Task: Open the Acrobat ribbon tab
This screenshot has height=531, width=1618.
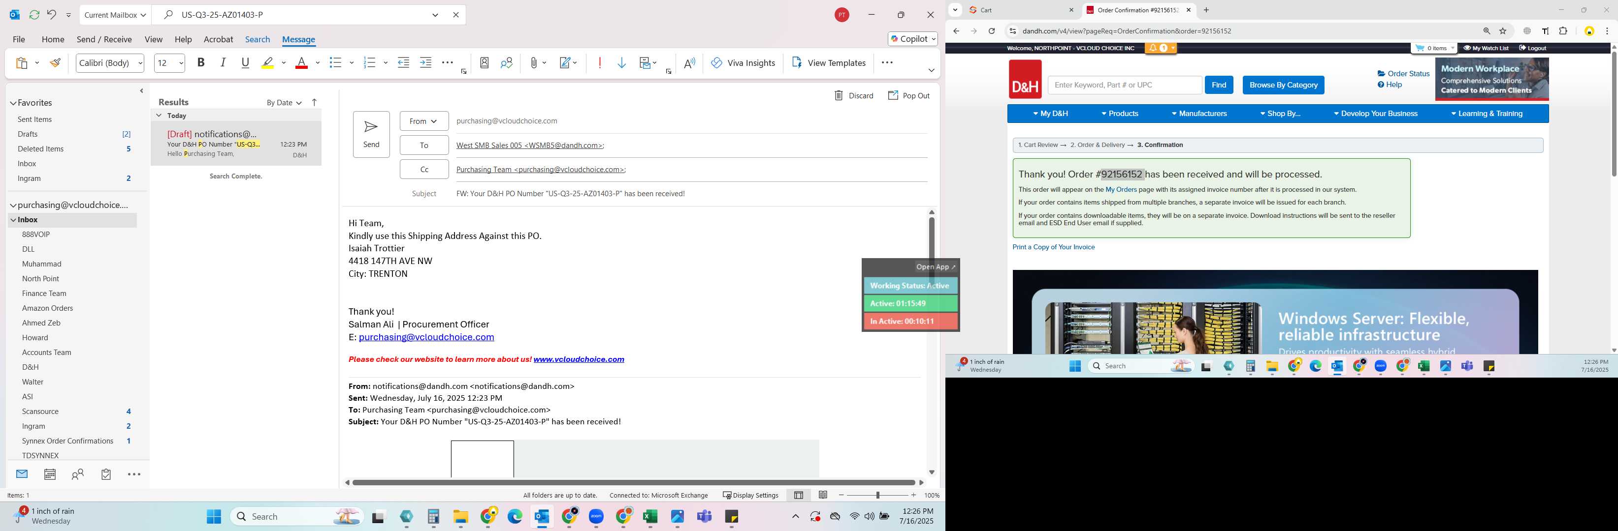Action: pos(218,39)
